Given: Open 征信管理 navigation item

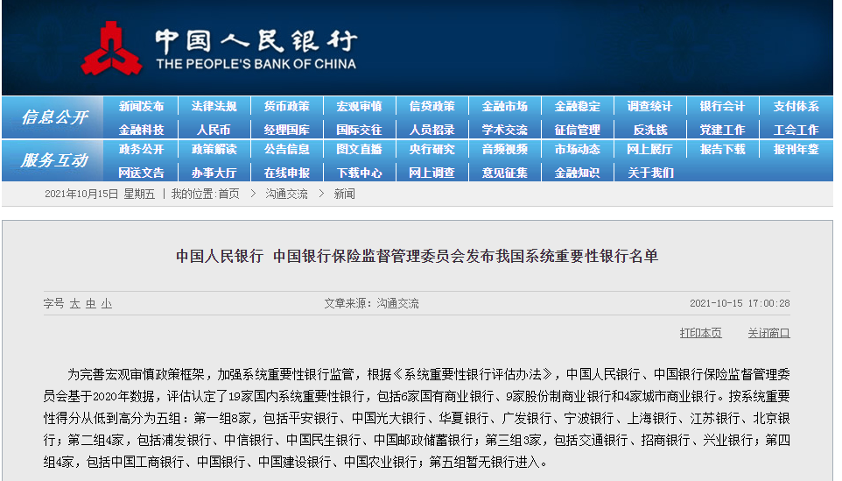Looking at the screenshot, I should point(578,130).
